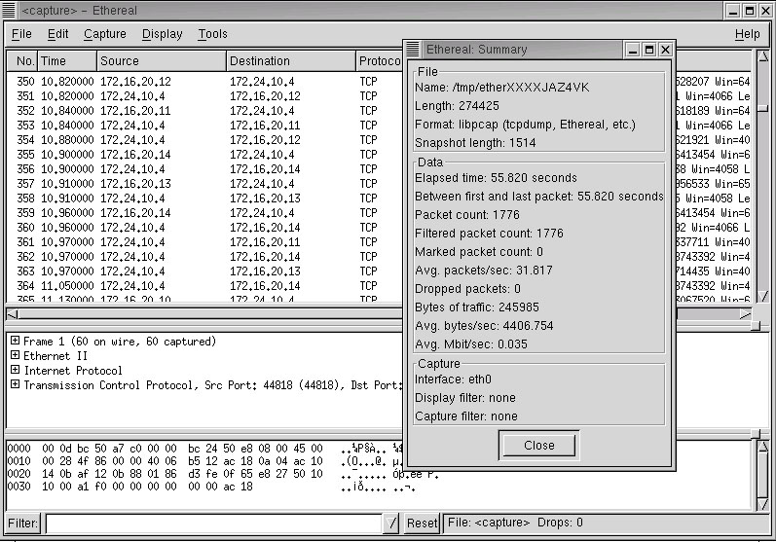Click Snapshot length: 1514 text
The height and width of the screenshot is (542, 776).
[x=475, y=143]
